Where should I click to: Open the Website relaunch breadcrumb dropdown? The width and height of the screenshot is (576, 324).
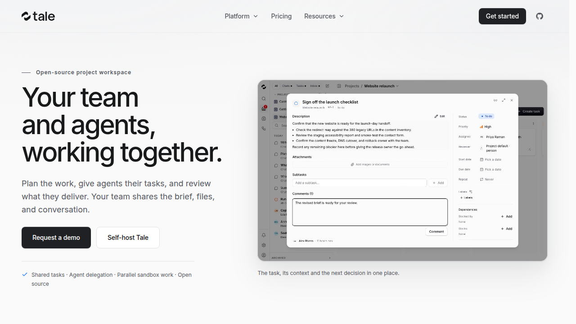click(382, 86)
